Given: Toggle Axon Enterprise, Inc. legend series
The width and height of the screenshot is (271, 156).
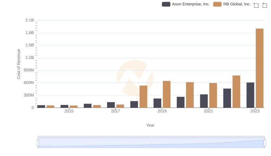Looking at the screenshot, I should pyautogui.click(x=186, y=4).
